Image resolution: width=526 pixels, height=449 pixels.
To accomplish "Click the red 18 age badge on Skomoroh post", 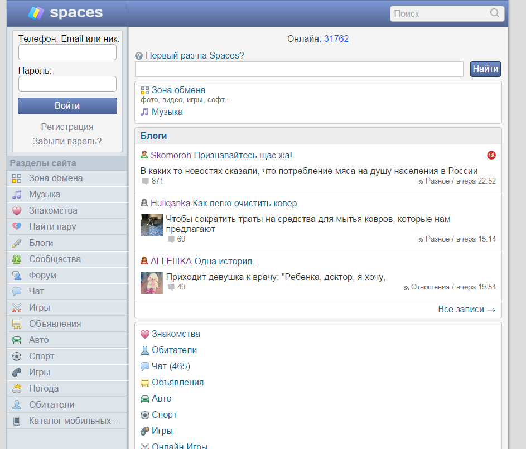I will (x=491, y=155).
